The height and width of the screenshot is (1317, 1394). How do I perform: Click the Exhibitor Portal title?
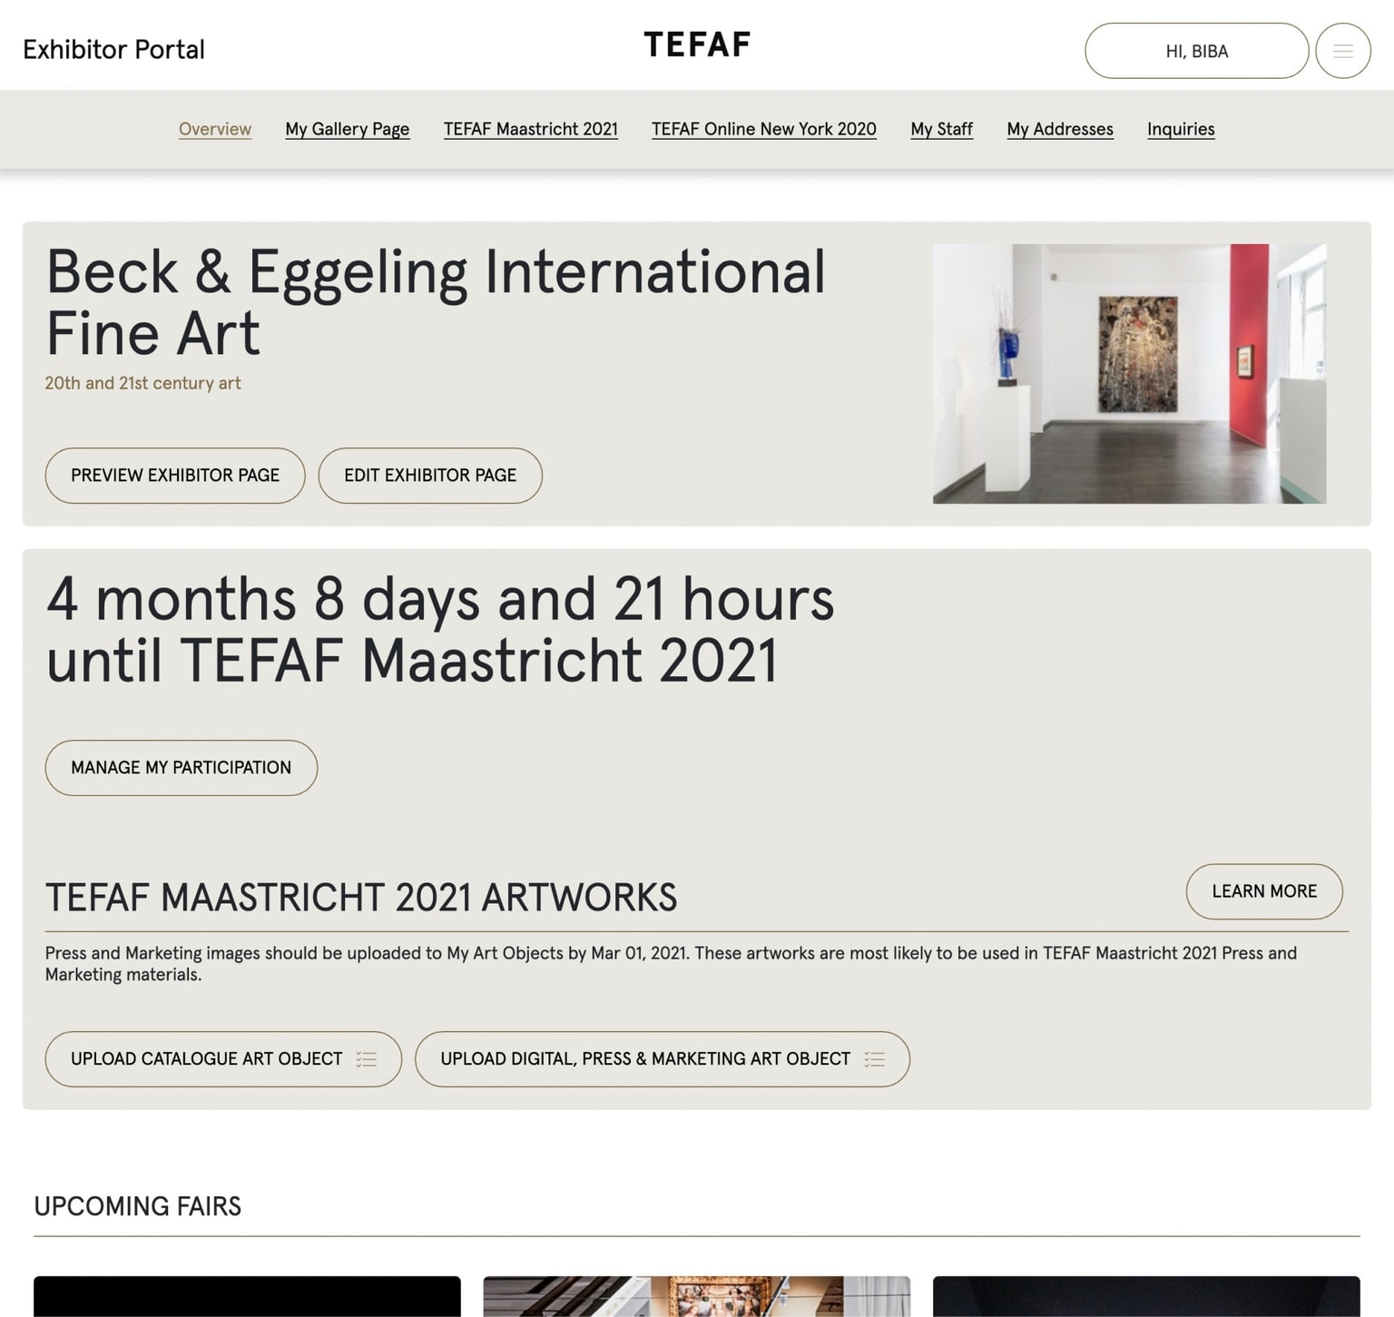point(113,49)
